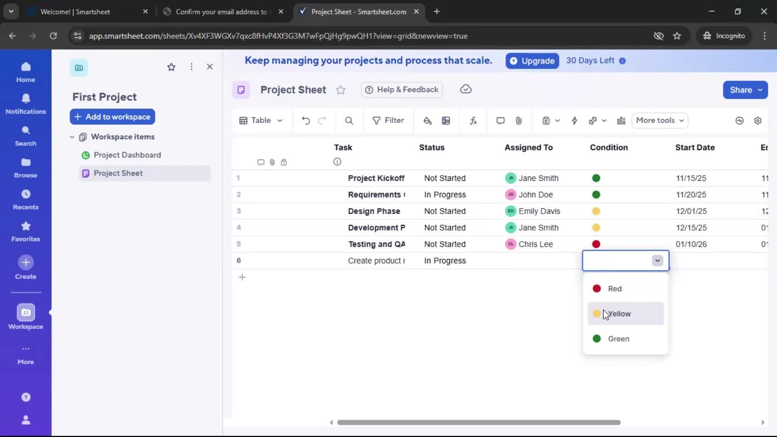777x437 pixels.
Task: Select the Browse icon in the sidebar
Action: point(25,167)
